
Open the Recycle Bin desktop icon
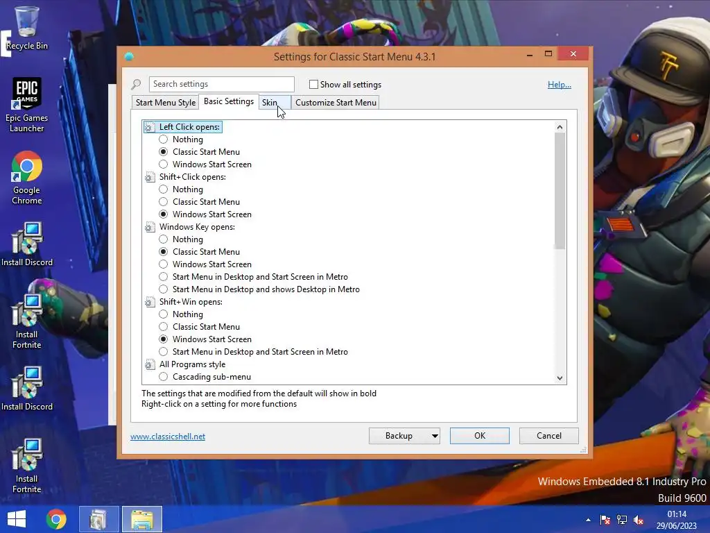point(27,27)
